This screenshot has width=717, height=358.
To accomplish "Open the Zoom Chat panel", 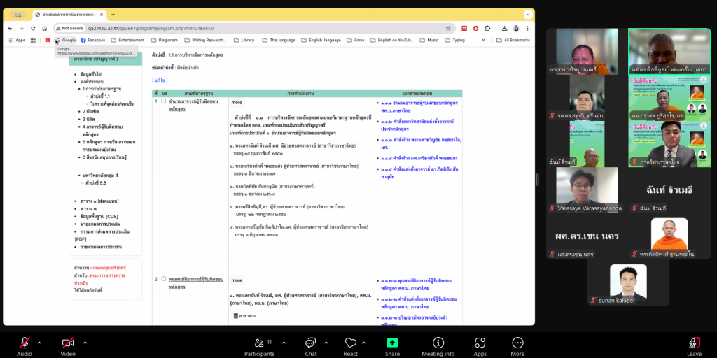I will pos(310,343).
